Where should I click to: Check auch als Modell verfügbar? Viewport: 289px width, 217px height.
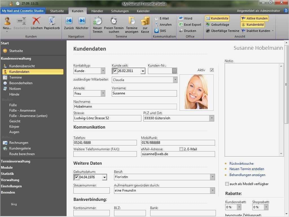227,184
